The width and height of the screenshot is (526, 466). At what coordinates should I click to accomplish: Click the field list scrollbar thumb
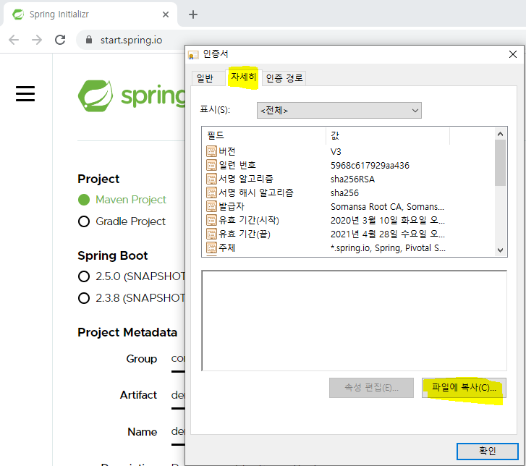[x=500, y=163]
